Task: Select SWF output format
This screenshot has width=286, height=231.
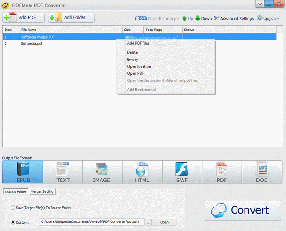Action: [x=182, y=172]
